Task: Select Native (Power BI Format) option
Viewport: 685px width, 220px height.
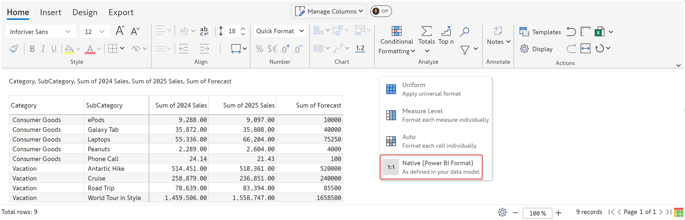Action: [x=431, y=167]
